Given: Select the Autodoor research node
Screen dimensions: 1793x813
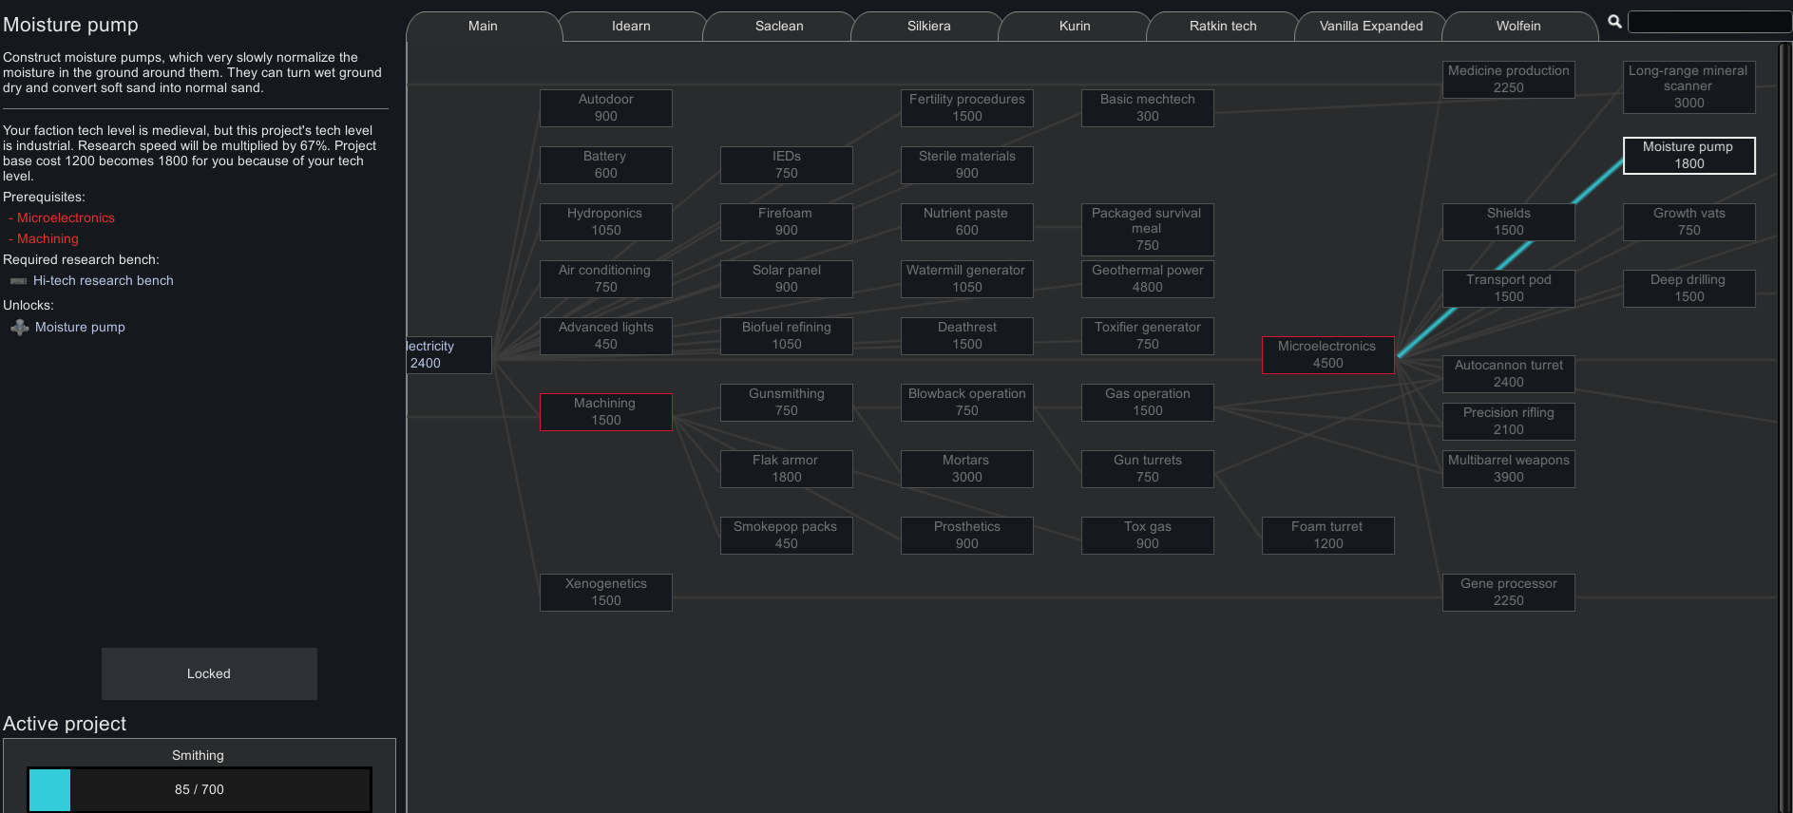Looking at the screenshot, I should coord(606,108).
